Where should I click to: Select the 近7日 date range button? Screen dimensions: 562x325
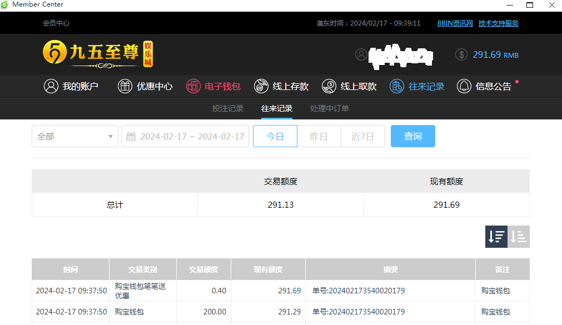pos(363,136)
